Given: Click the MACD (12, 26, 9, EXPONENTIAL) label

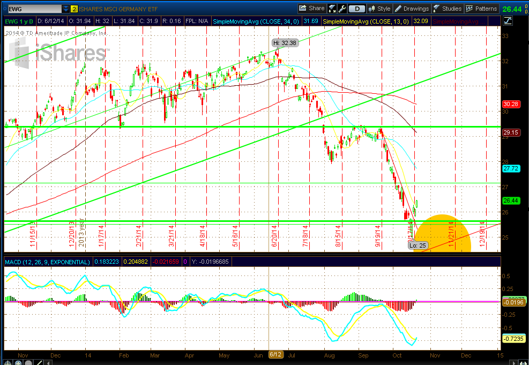Looking at the screenshot, I should 47,262.
